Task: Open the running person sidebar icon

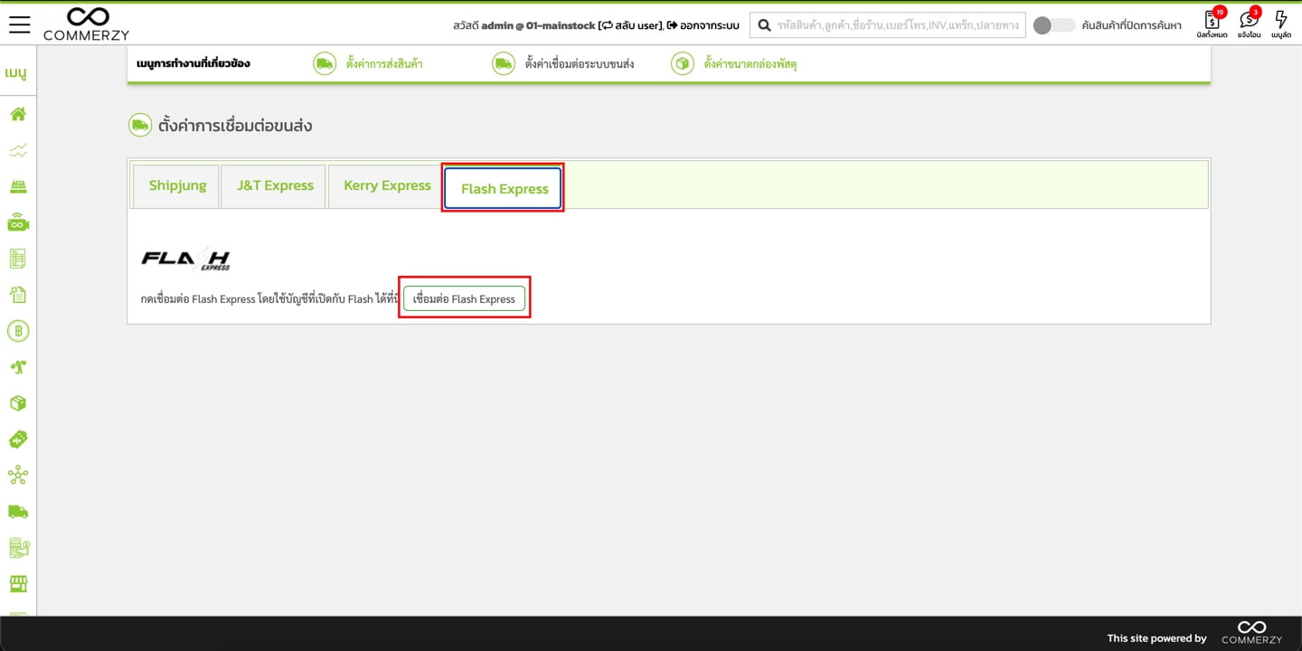Action: click(x=18, y=367)
